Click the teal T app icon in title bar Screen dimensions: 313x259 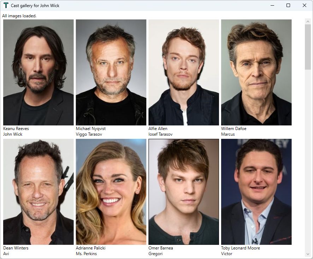coord(6,5)
